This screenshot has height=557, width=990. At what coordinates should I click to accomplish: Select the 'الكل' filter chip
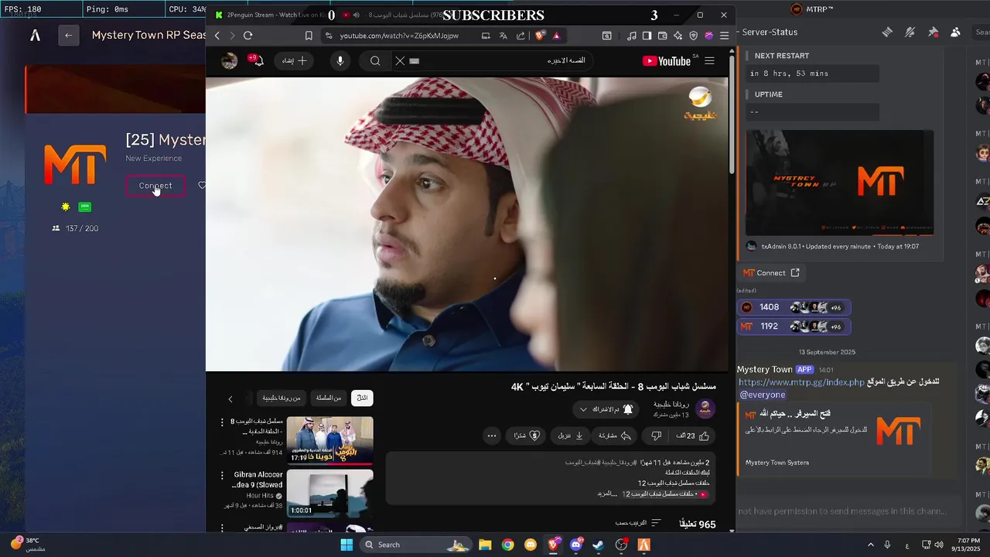(362, 398)
